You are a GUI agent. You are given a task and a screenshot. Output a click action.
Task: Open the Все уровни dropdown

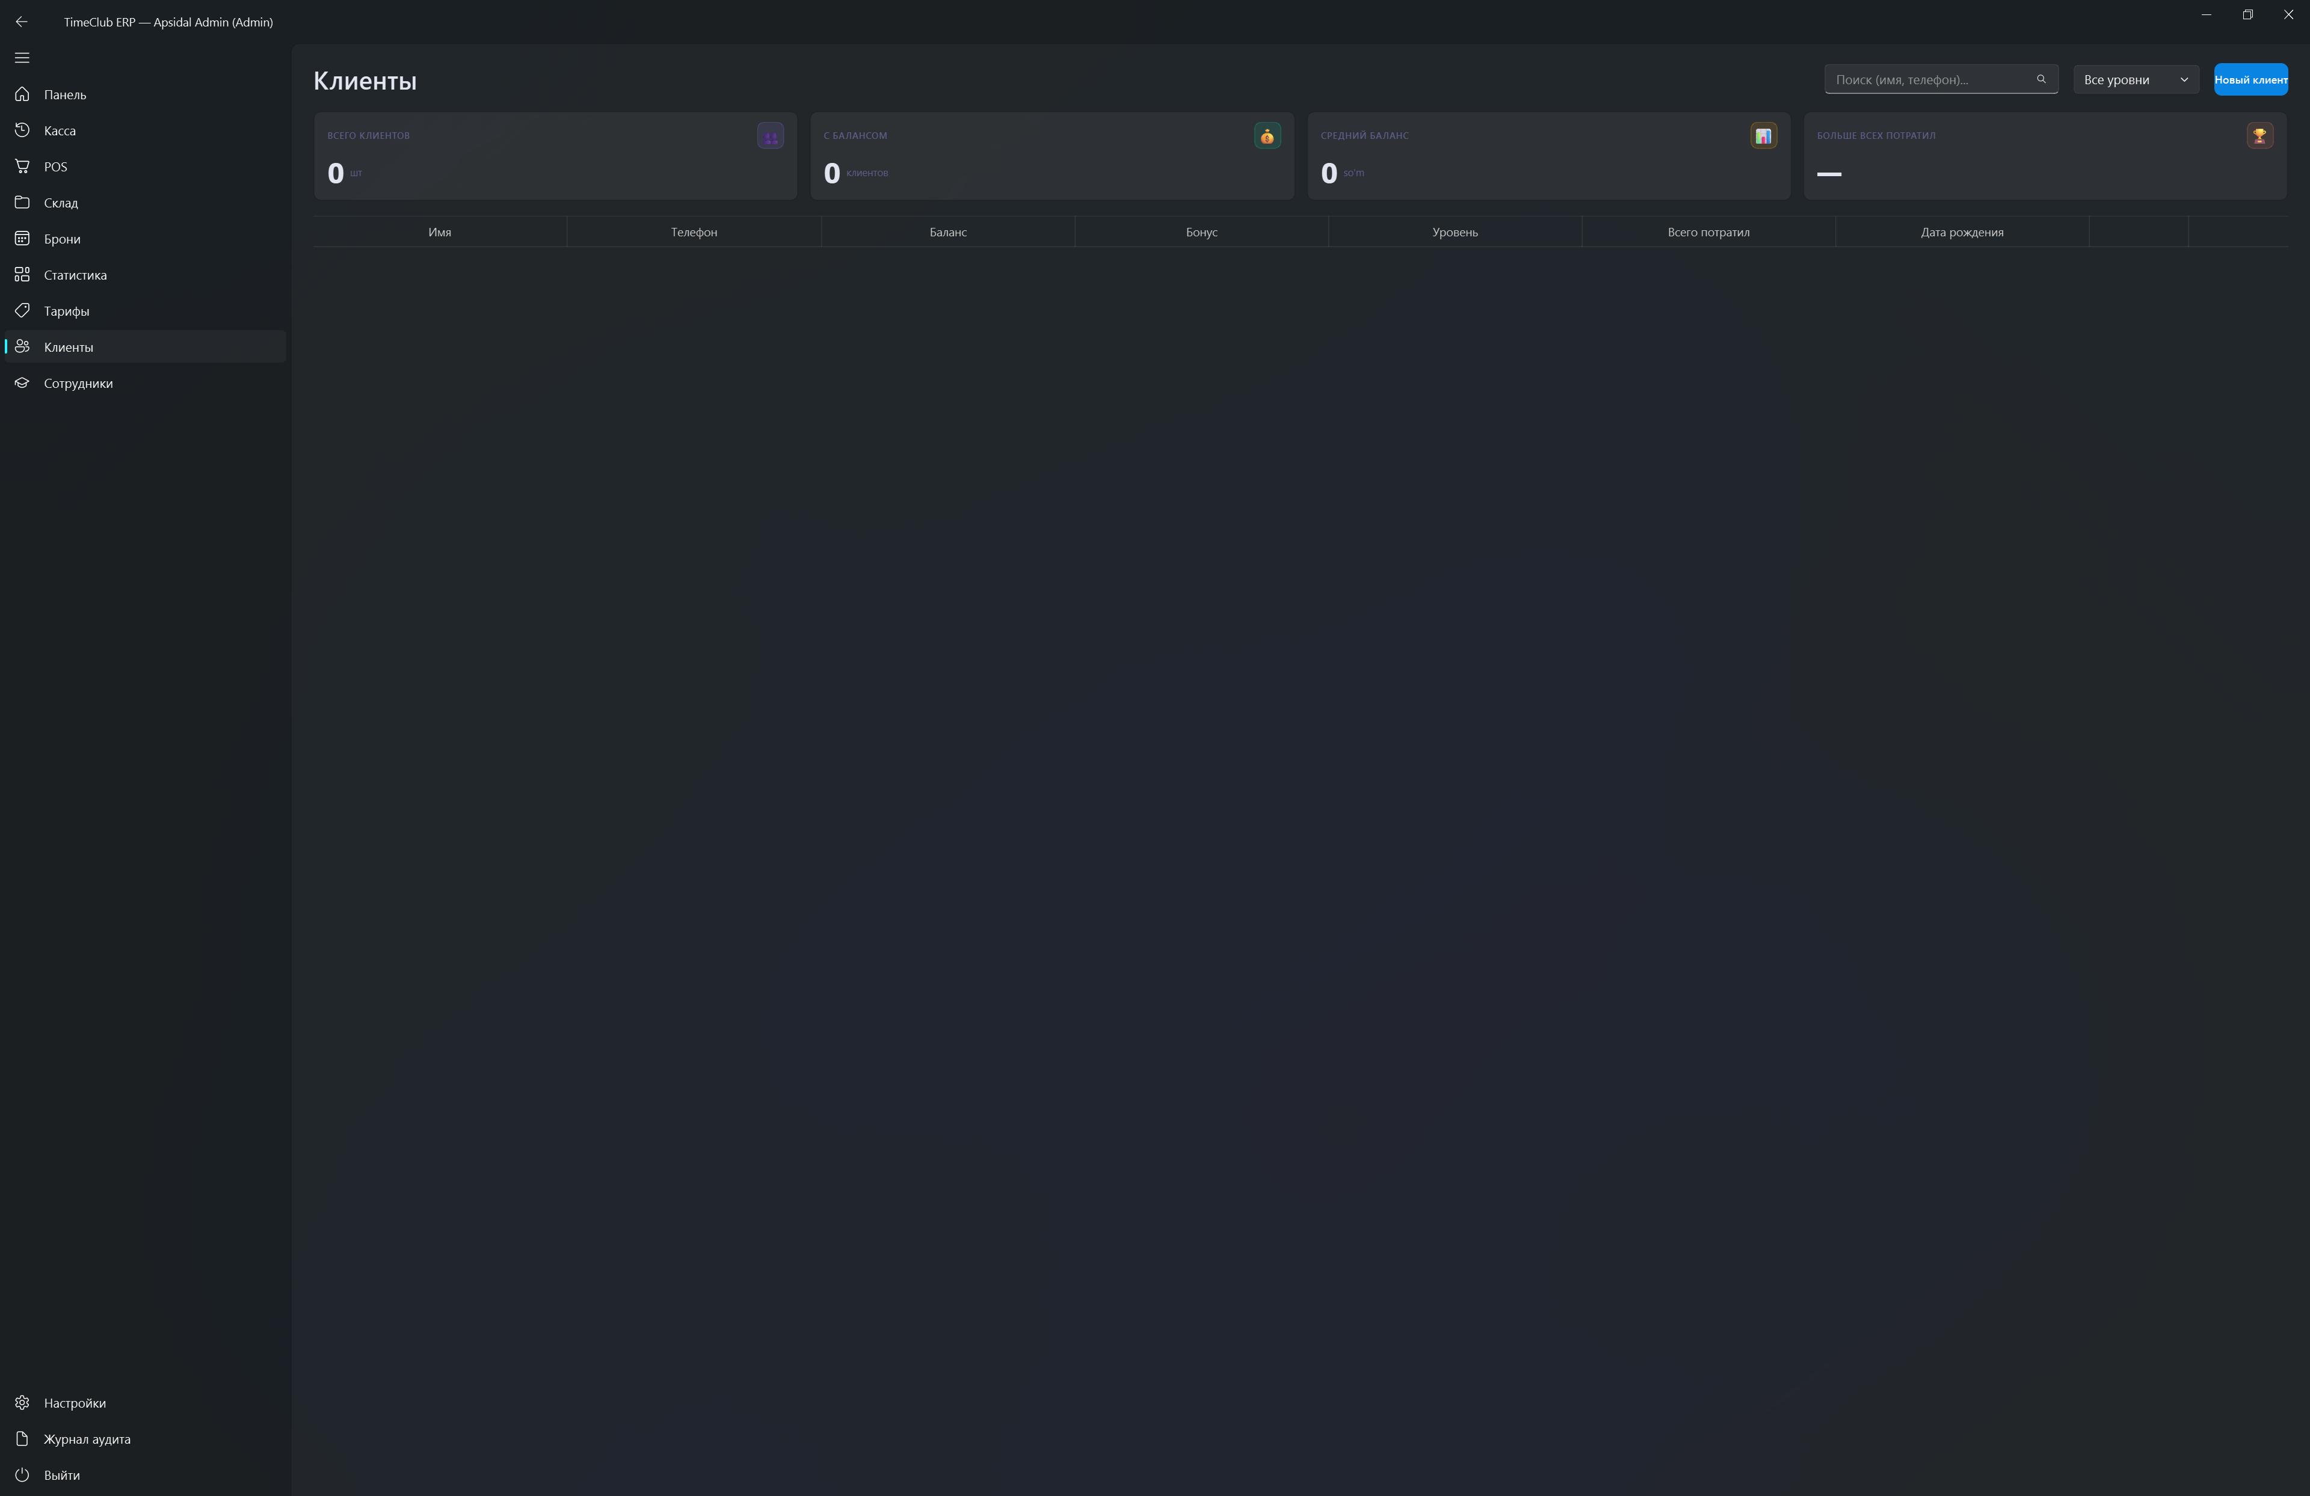click(2136, 79)
